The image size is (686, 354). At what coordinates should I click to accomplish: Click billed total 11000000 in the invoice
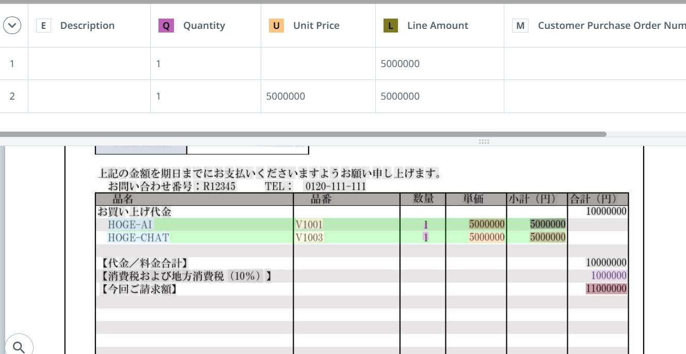[x=607, y=288]
